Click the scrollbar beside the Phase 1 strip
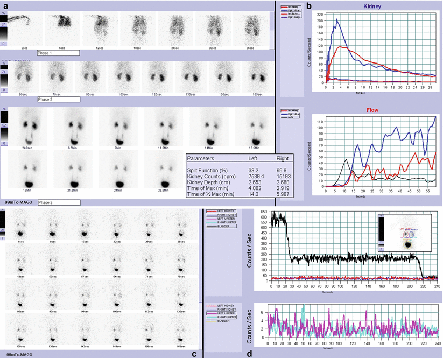 pyautogui.click(x=271, y=24)
